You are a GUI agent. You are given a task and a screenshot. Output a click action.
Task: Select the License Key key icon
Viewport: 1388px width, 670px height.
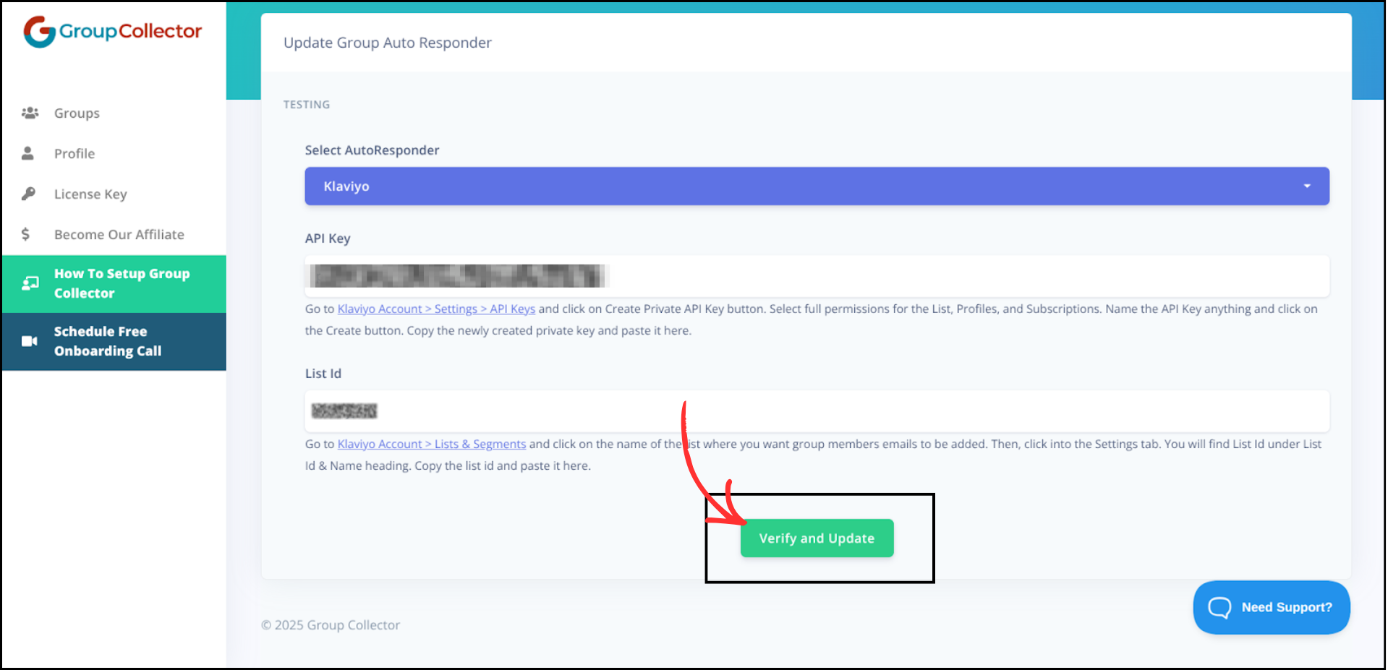click(28, 194)
